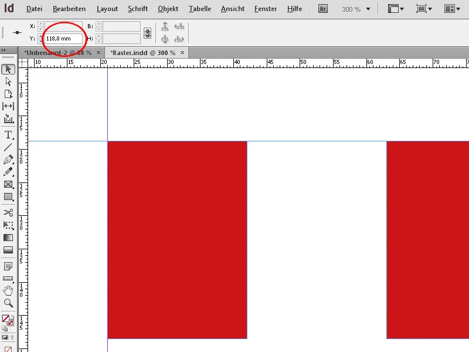Close the Raster.indd tab

pos(182,53)
